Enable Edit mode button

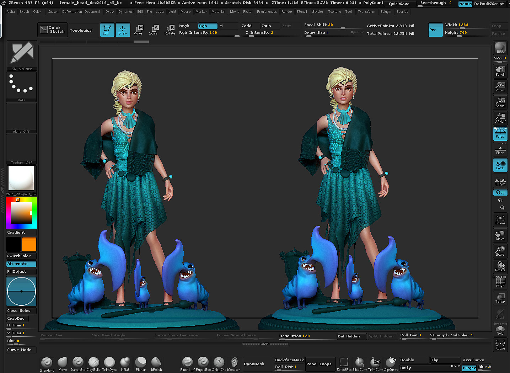click(107, 30)
